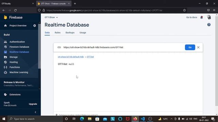The height and width of the screenshot is (122, 218).
Task: Select Realtime Database in the sidebar
Action: click(x=19, y=52)
